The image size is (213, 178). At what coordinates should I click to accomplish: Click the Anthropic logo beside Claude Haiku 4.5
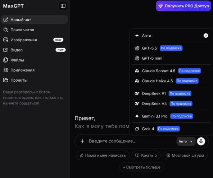pyautogui.click(x=137, y=81)
